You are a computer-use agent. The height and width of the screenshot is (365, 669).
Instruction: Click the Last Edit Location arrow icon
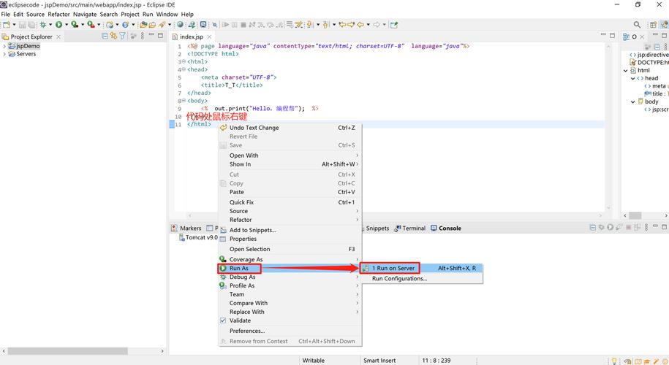tap(341, 25)
